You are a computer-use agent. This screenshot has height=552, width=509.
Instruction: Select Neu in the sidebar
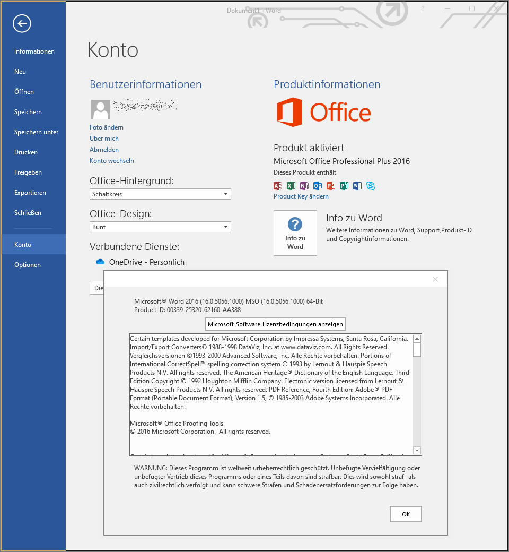(20, 72)
